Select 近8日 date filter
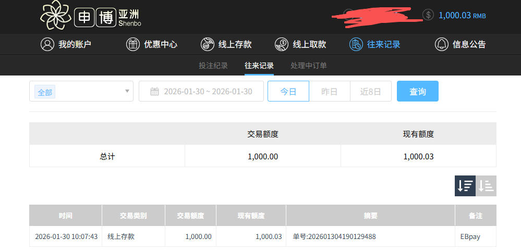Viewport: 521px width, 252px height. click(371, 91)
